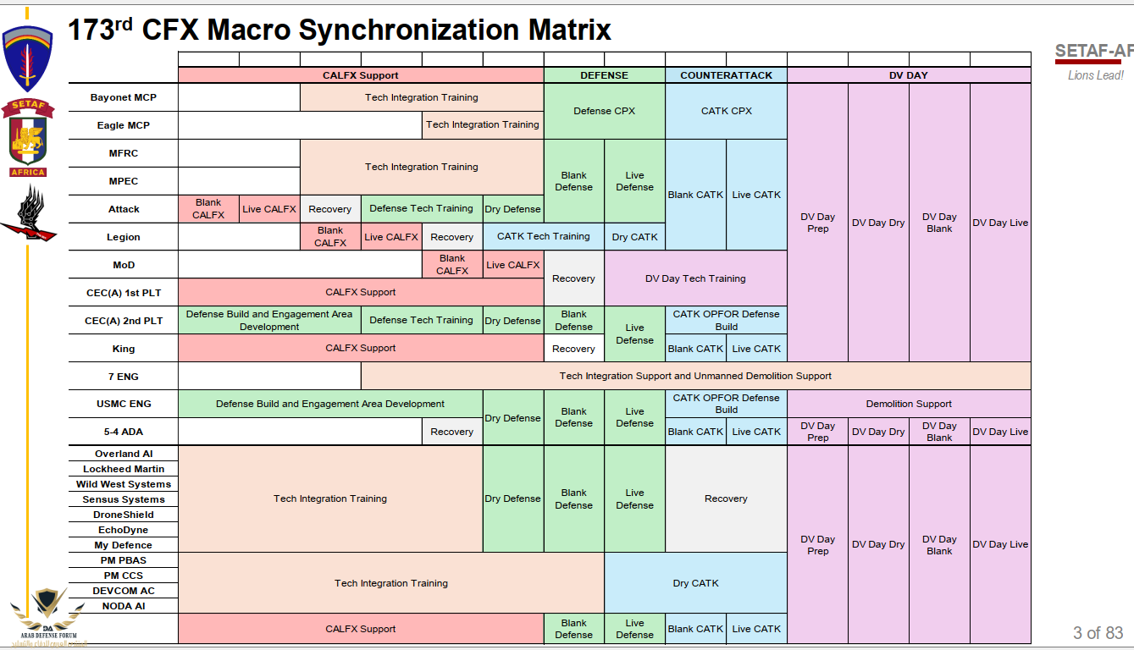This screenshot has height=650, width=1134.
Task: Click the USMC ENG row label
Action: point(124,404)
